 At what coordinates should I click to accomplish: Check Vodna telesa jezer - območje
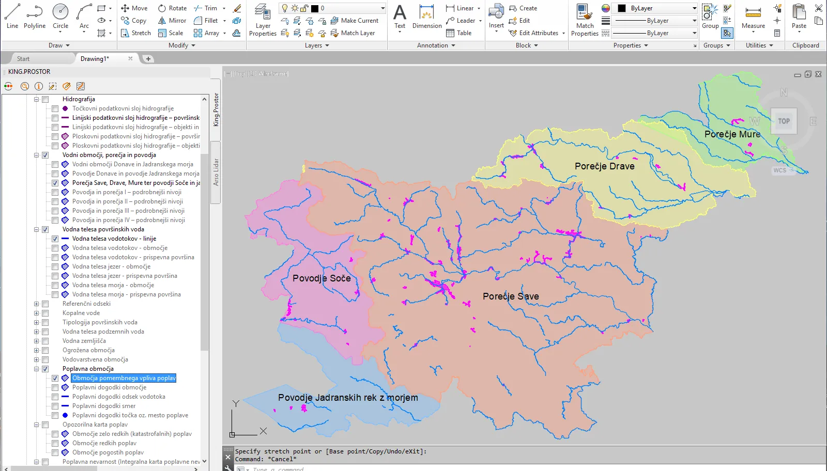[55, 266]
